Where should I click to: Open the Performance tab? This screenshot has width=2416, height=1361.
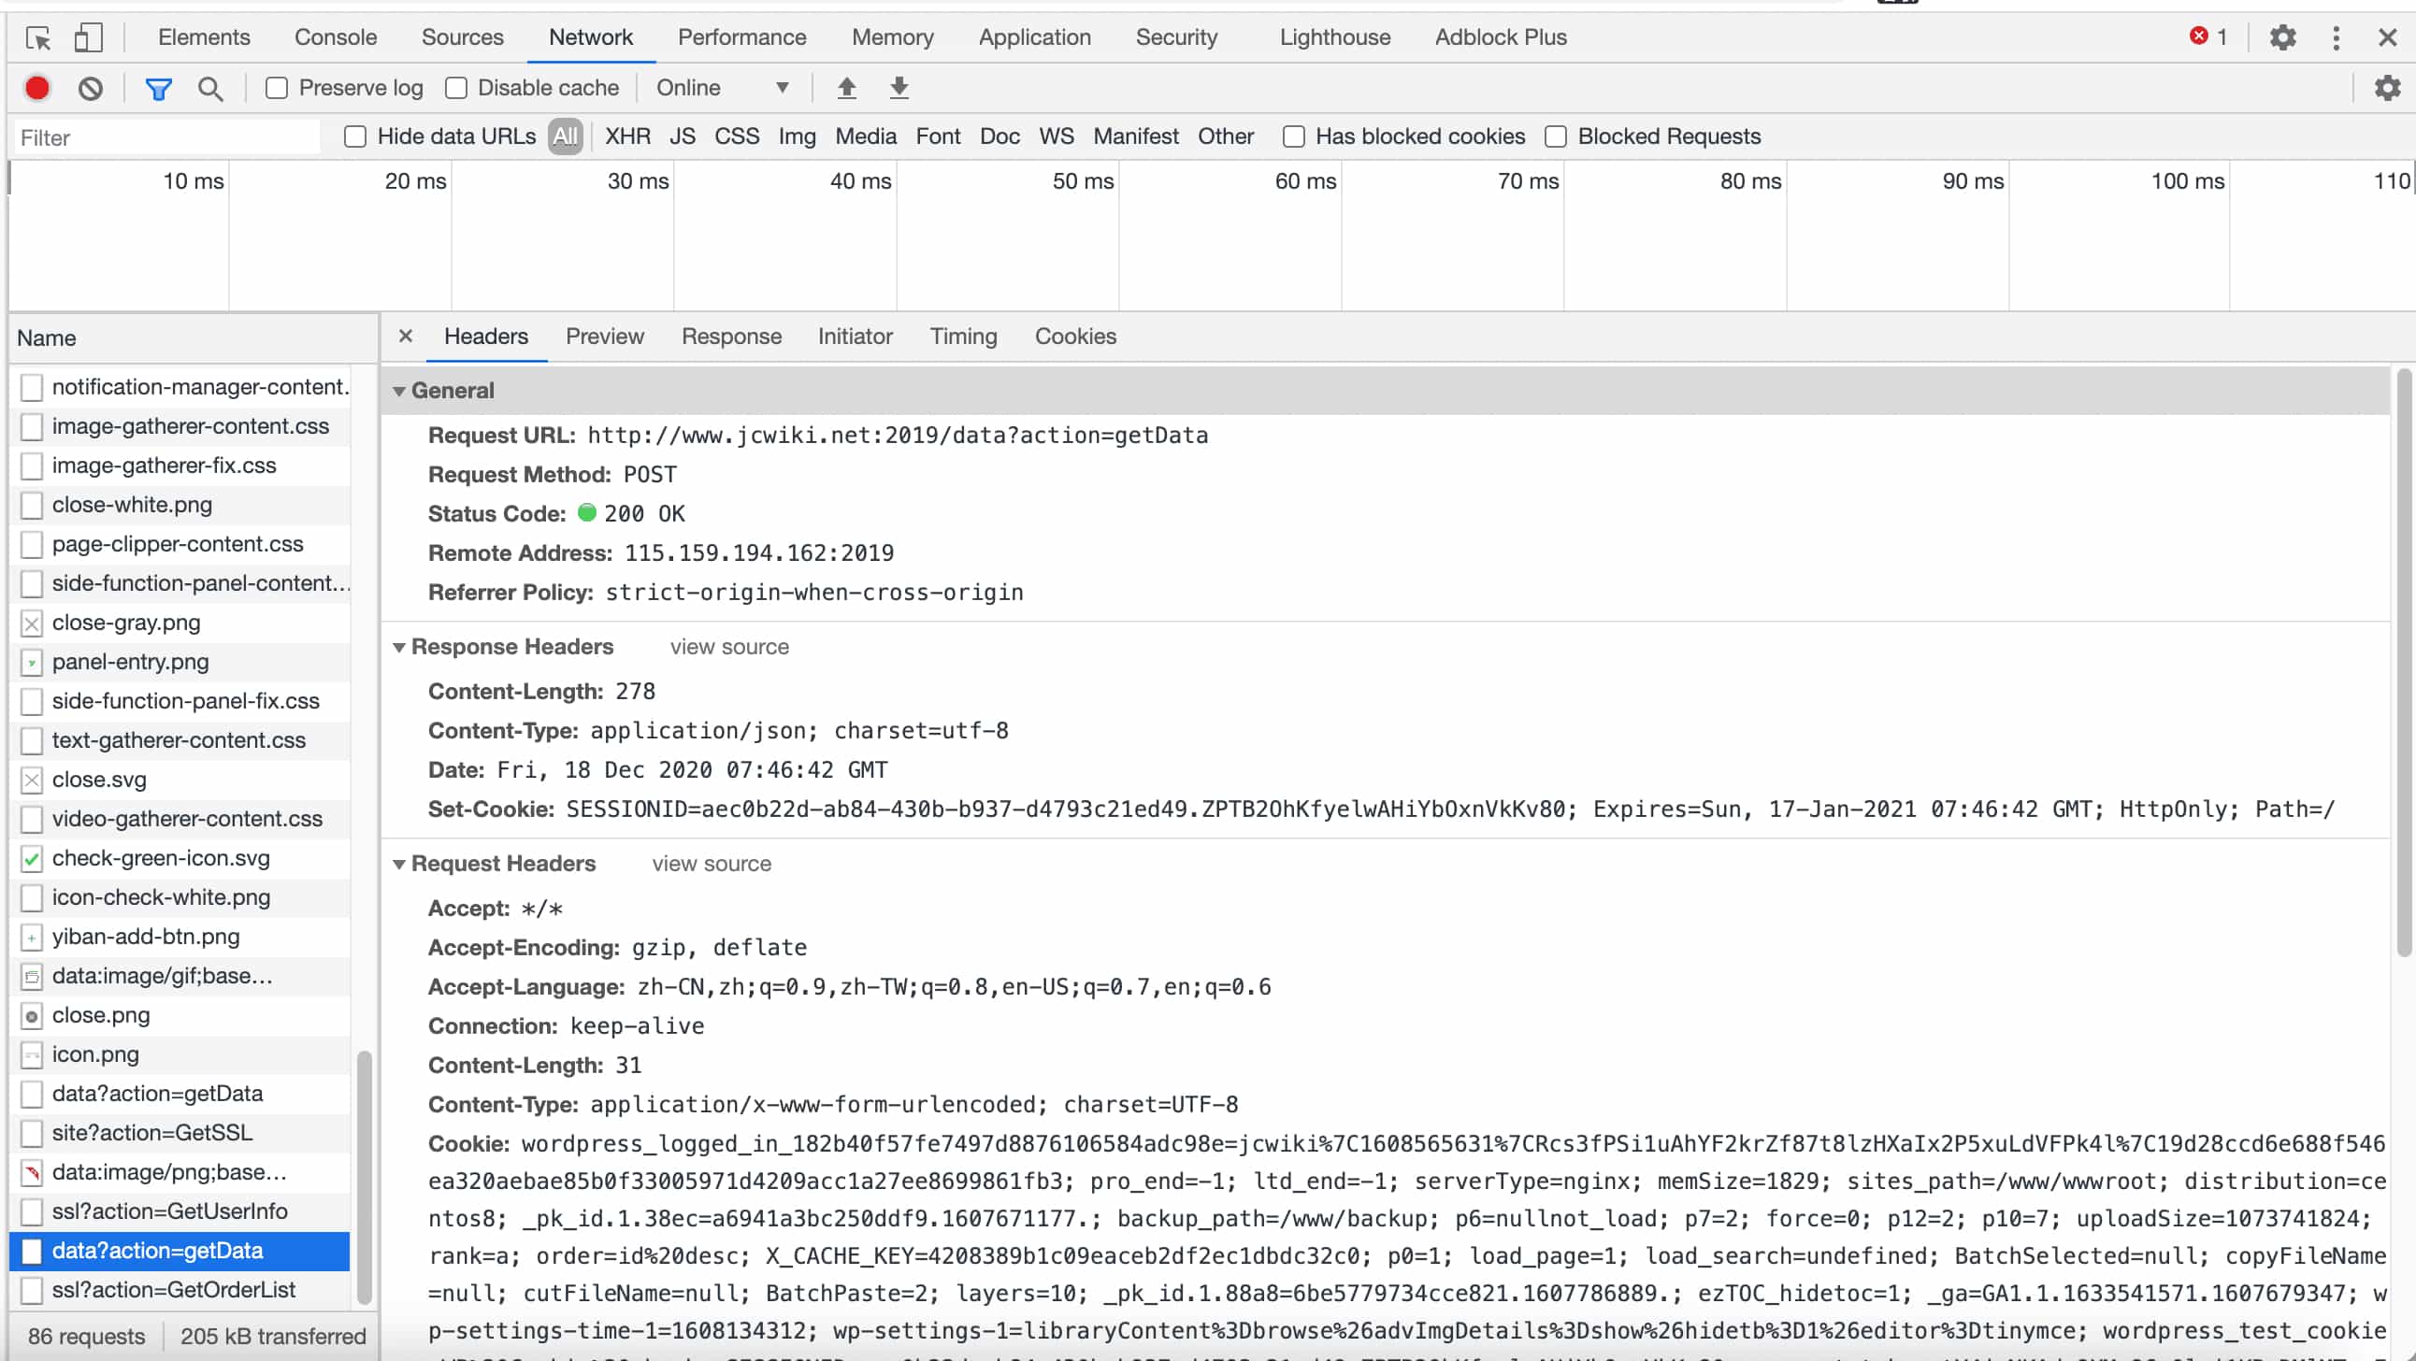pyautogui.click(x=741, y=37)
